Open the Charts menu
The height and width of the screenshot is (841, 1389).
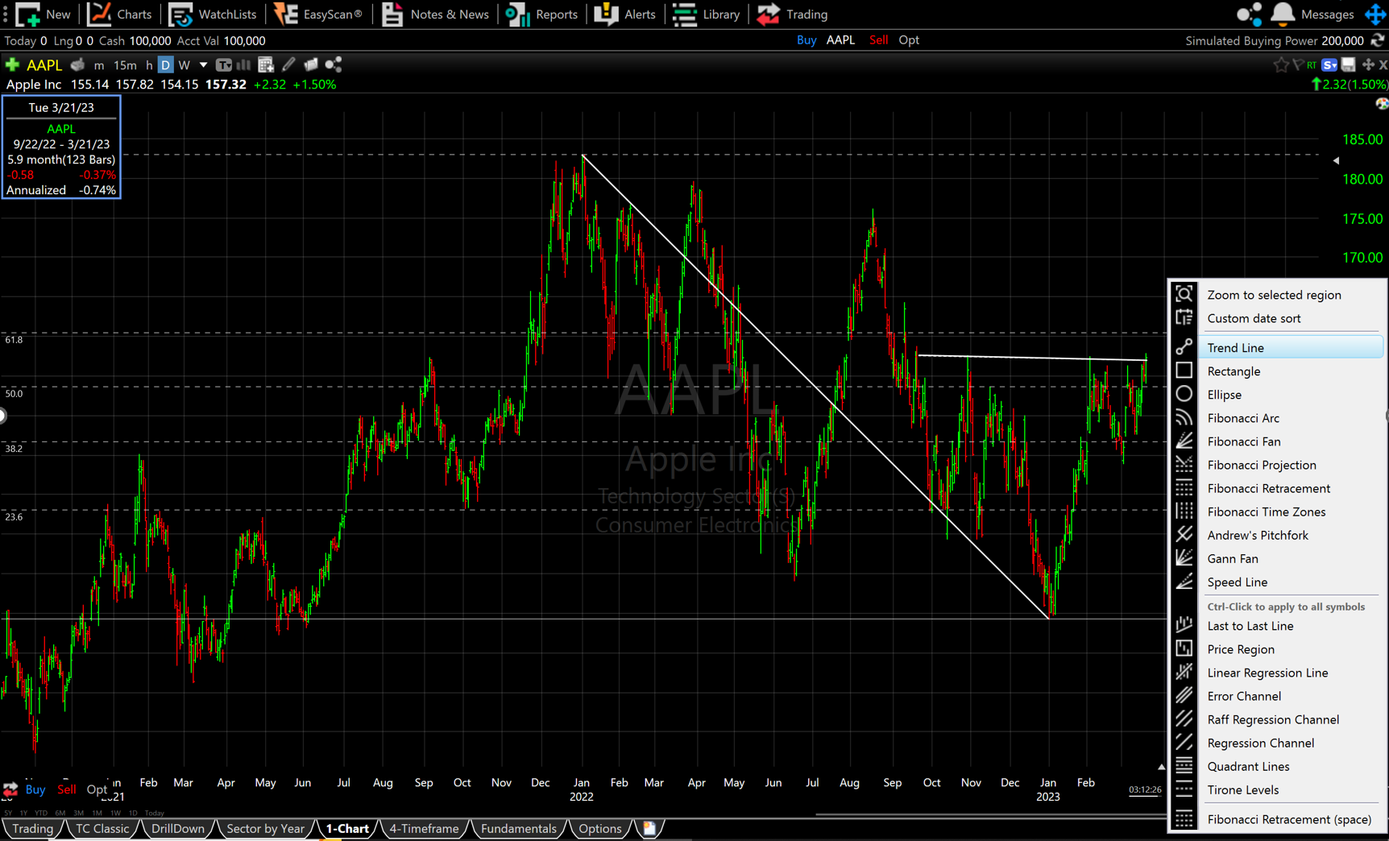point(119,14)
